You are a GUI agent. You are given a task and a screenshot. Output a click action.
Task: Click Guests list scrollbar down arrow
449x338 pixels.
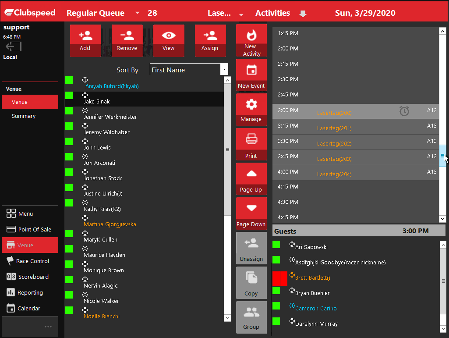(x=443, y=329)
